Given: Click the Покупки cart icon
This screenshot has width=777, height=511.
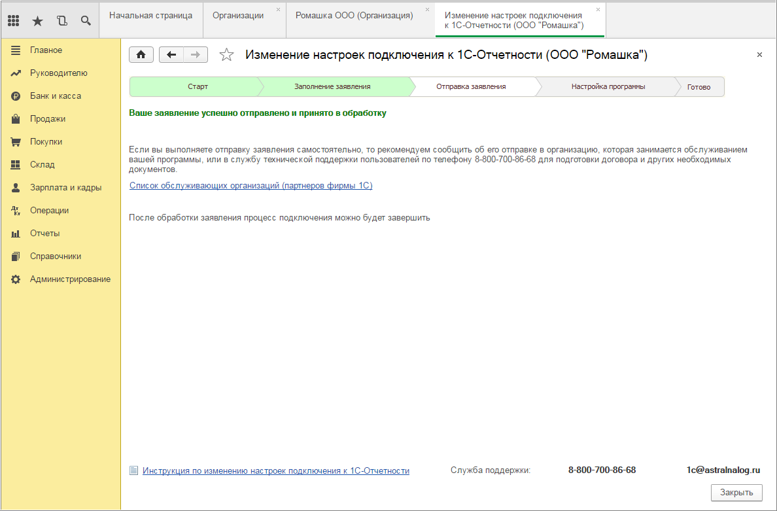Looking at the screenshot, I should (x=16, y=142).
